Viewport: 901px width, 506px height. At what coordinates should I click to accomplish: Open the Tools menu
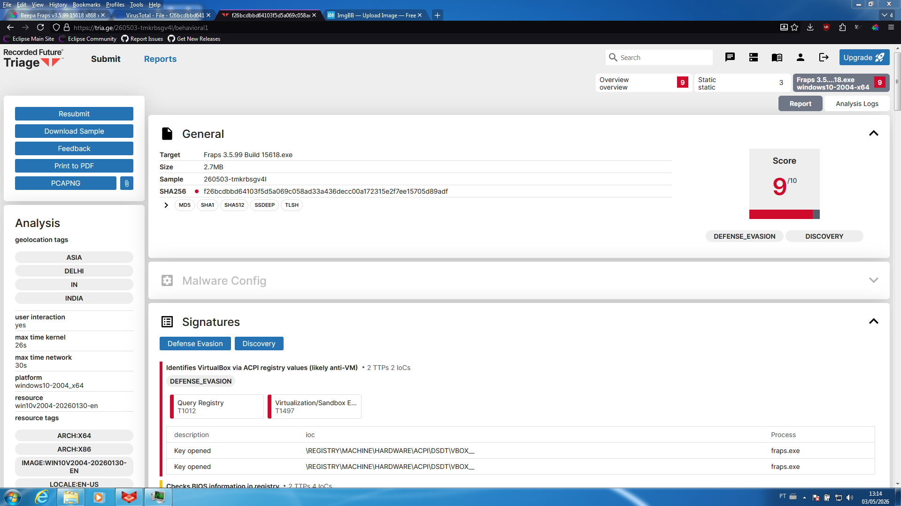click(x=137, y=5)
